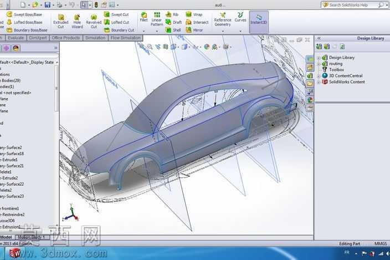Viewport: 390px width, 260px height.
Task: Click the Rebuild traffic light icon
Action: click(96, 5)
